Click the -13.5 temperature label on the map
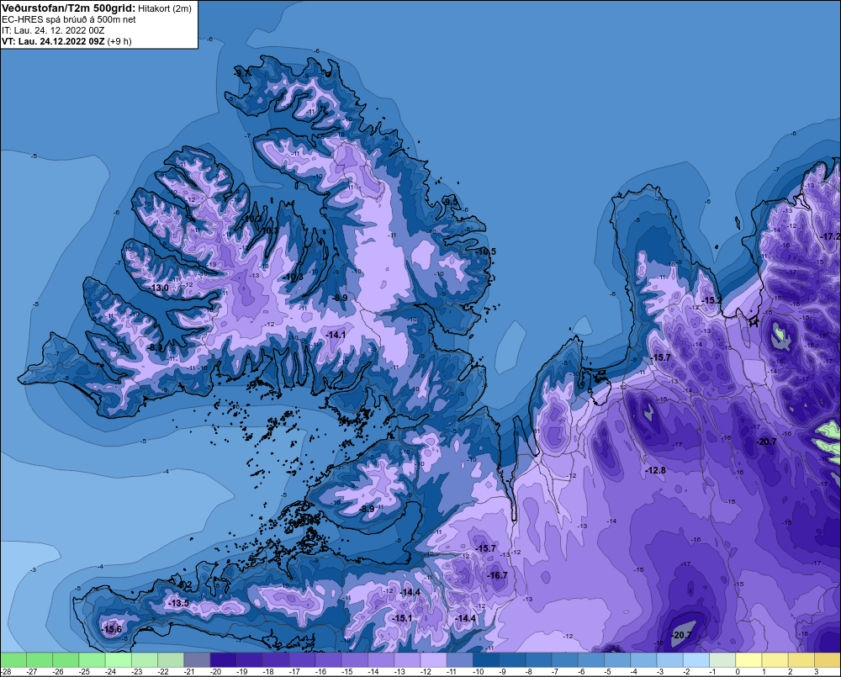The width and height of the screenshot is (841, 677). click(178, 603)
